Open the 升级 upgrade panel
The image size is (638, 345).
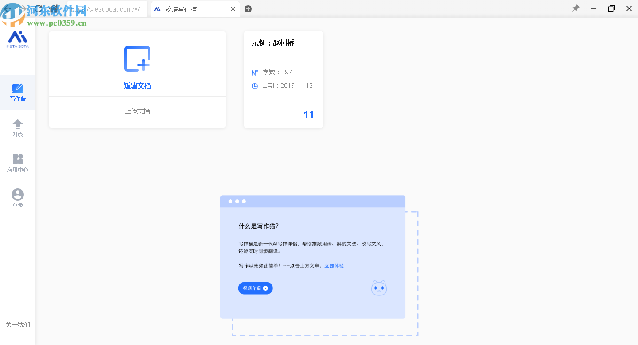[x=18, y=128]
